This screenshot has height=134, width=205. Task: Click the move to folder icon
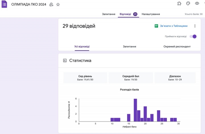(x=51, y=5)
